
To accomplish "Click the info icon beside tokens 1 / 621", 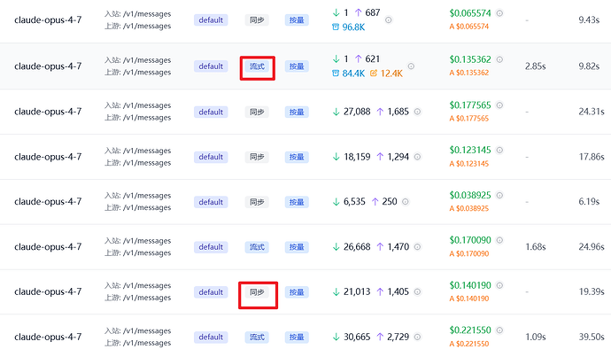I will click(411, 66).
